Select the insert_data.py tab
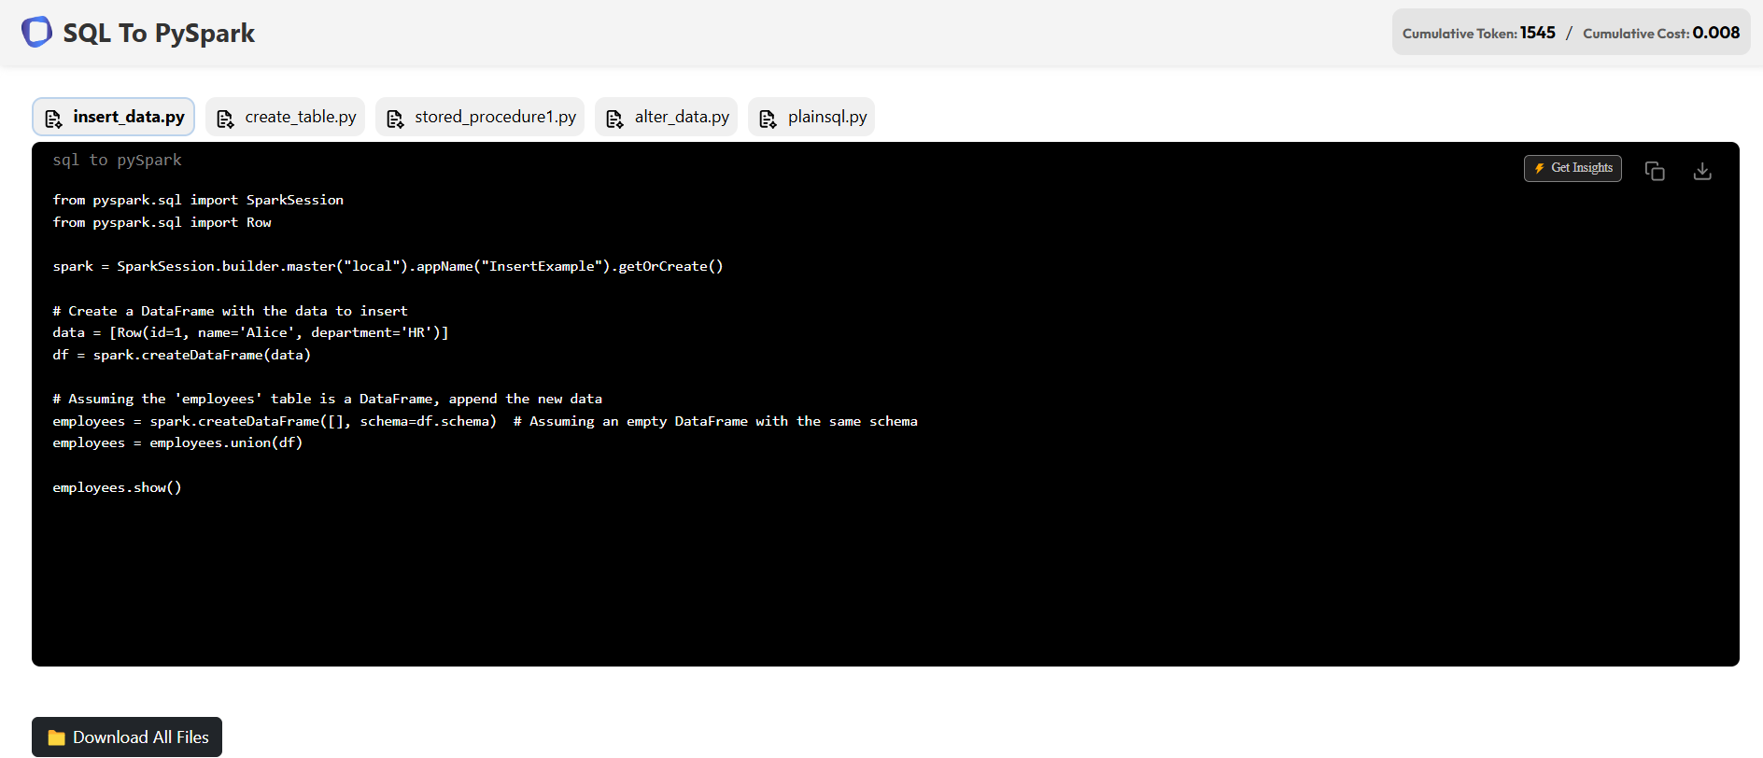Viewport: 1763px width, 758px height. click(x=114, y=117)
